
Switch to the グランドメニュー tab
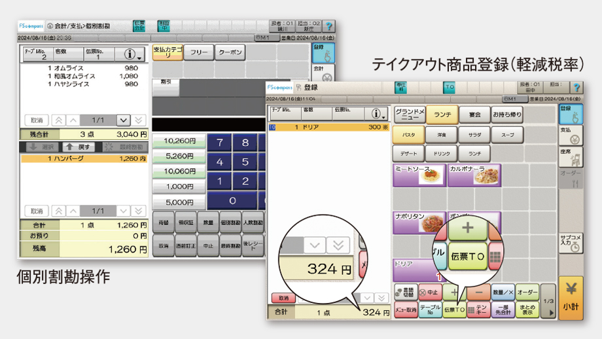[409, 115]
